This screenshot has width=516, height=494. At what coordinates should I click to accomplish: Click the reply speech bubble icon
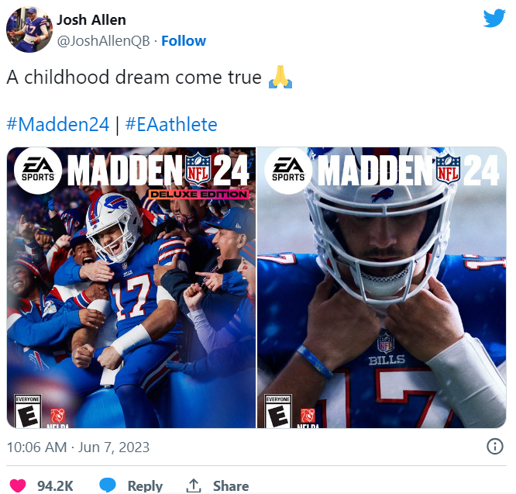click(x=108, y=485)
